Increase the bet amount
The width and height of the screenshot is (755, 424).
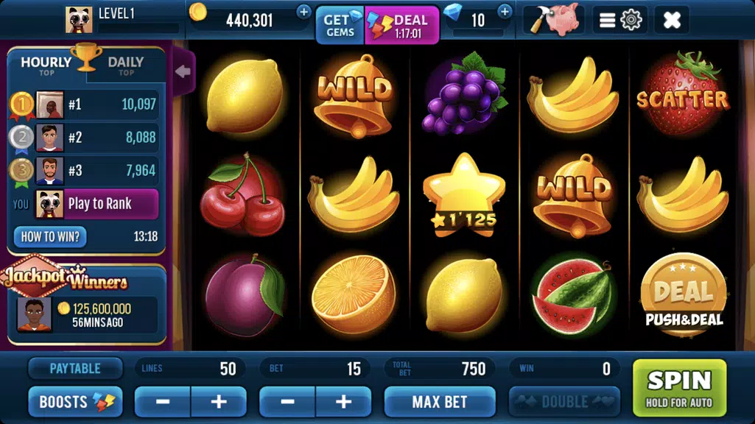click(343, 401)
